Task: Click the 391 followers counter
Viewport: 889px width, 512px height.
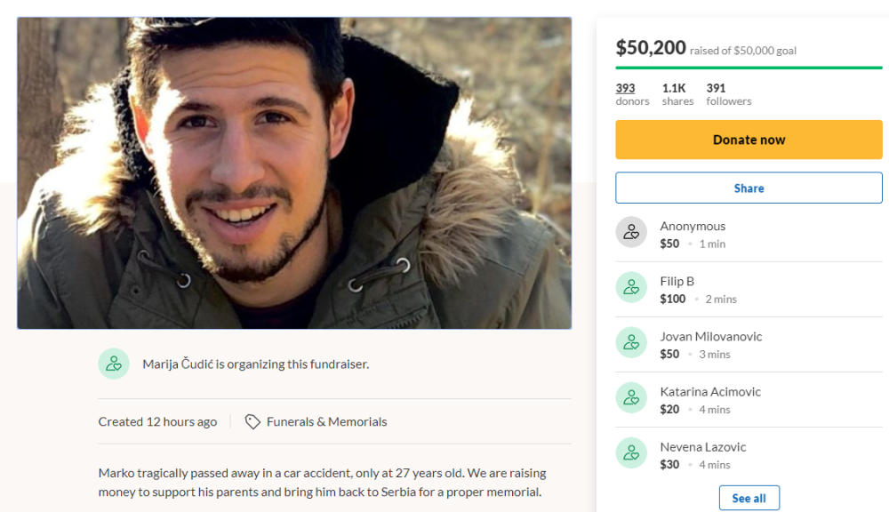Action: pyautogui.click(x=728, y=94)
